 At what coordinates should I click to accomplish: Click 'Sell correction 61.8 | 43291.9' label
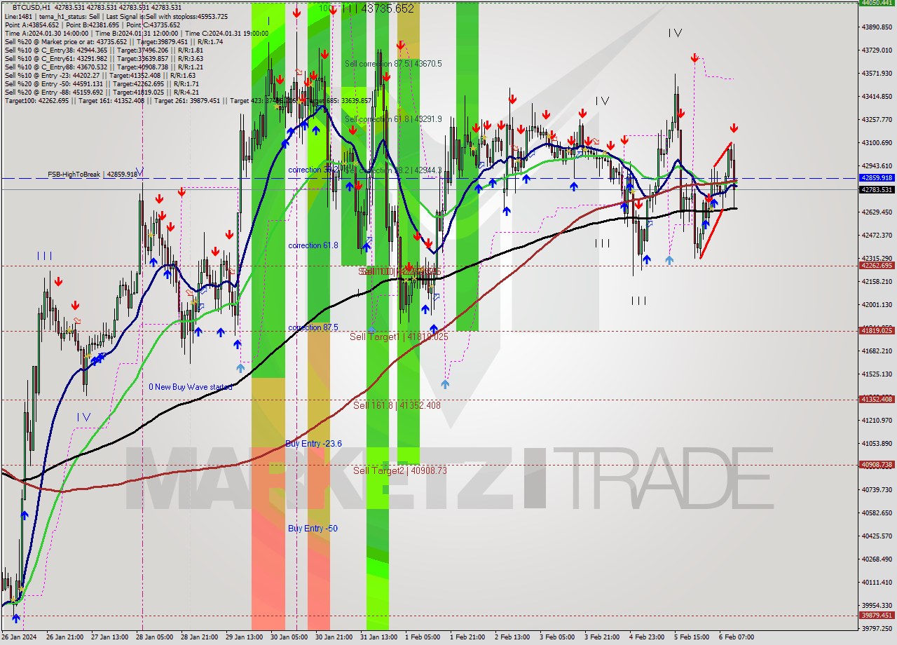point(393,118)
